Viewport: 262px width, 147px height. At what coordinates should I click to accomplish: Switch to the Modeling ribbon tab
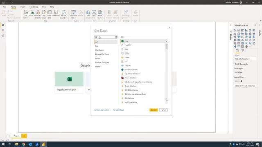34,7
